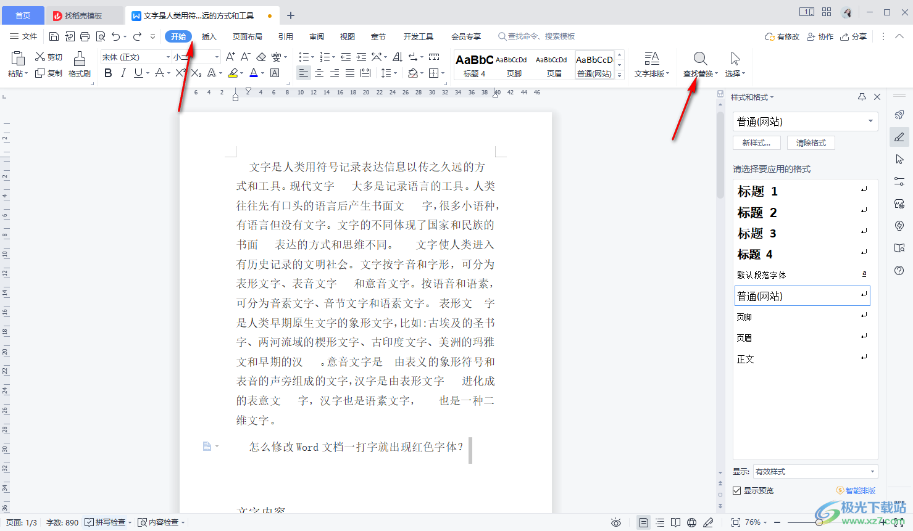Click the Save icon in quick access toolbar

pyautogui.click(x=54, y=36)
